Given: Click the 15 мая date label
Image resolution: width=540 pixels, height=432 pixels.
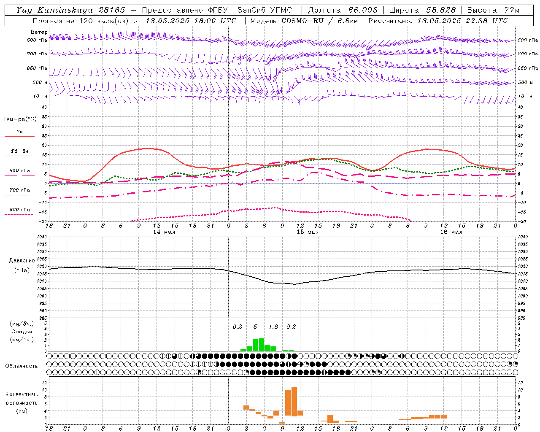Looking at the screenshot, I should point(308,232).
